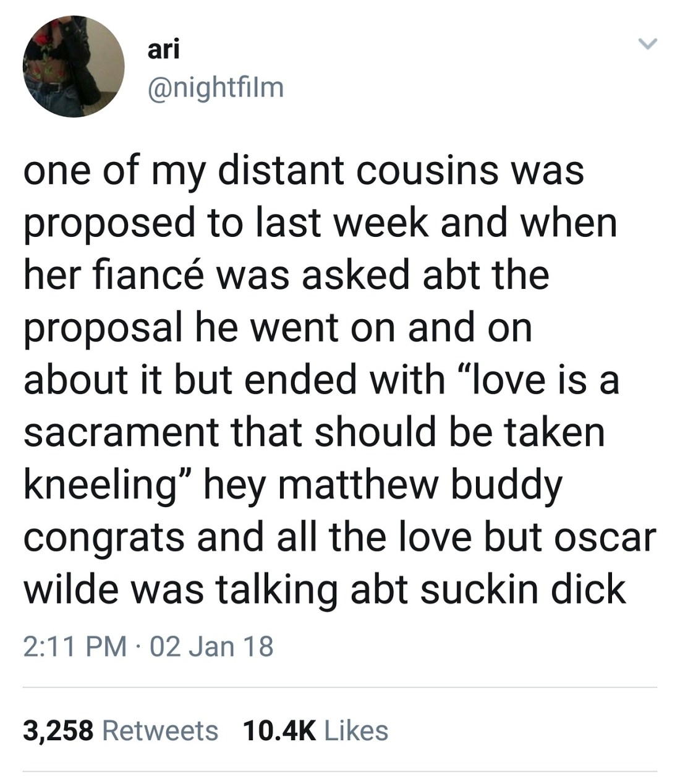Click the word "proposal" in the tweet
680x778 pixels.
[103, 328]
